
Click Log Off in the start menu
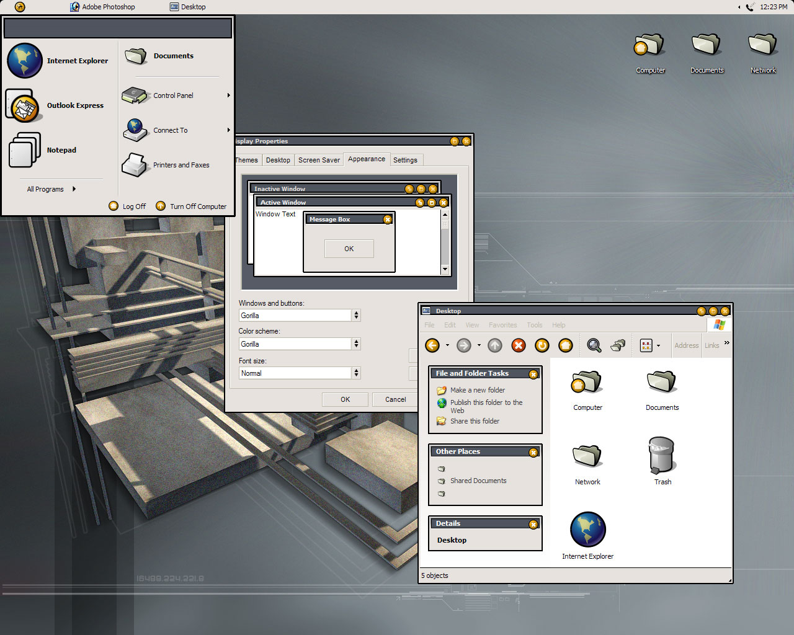click(127, 206)
